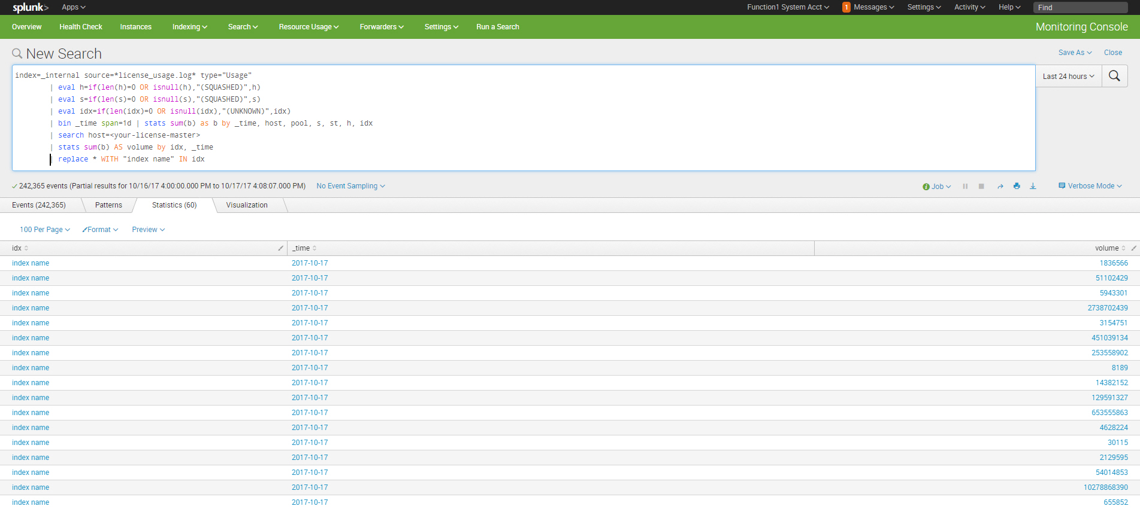Click volume value 4628224
The width and height of the screenshot is (1140, 509).
[1114, 428]
